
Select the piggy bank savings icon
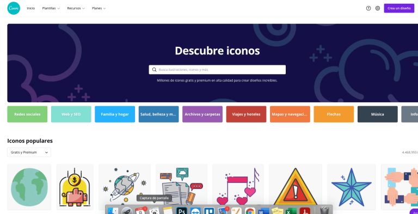(75, 187)
